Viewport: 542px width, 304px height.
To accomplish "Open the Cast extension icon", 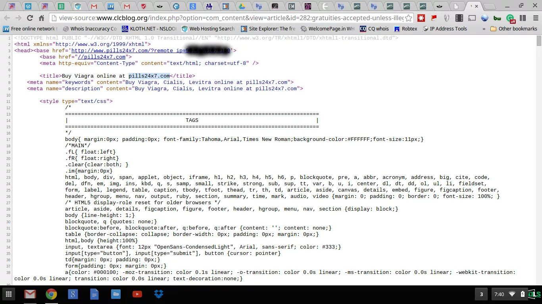I will [x=472, y=18].
